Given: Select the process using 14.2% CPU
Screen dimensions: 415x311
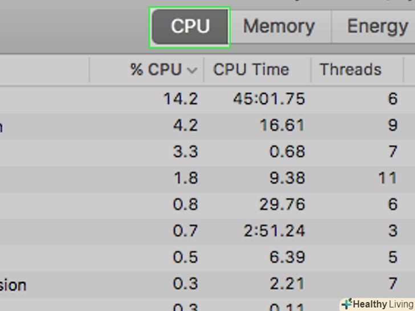Looking at the screenshot, I should pos(180,99).
